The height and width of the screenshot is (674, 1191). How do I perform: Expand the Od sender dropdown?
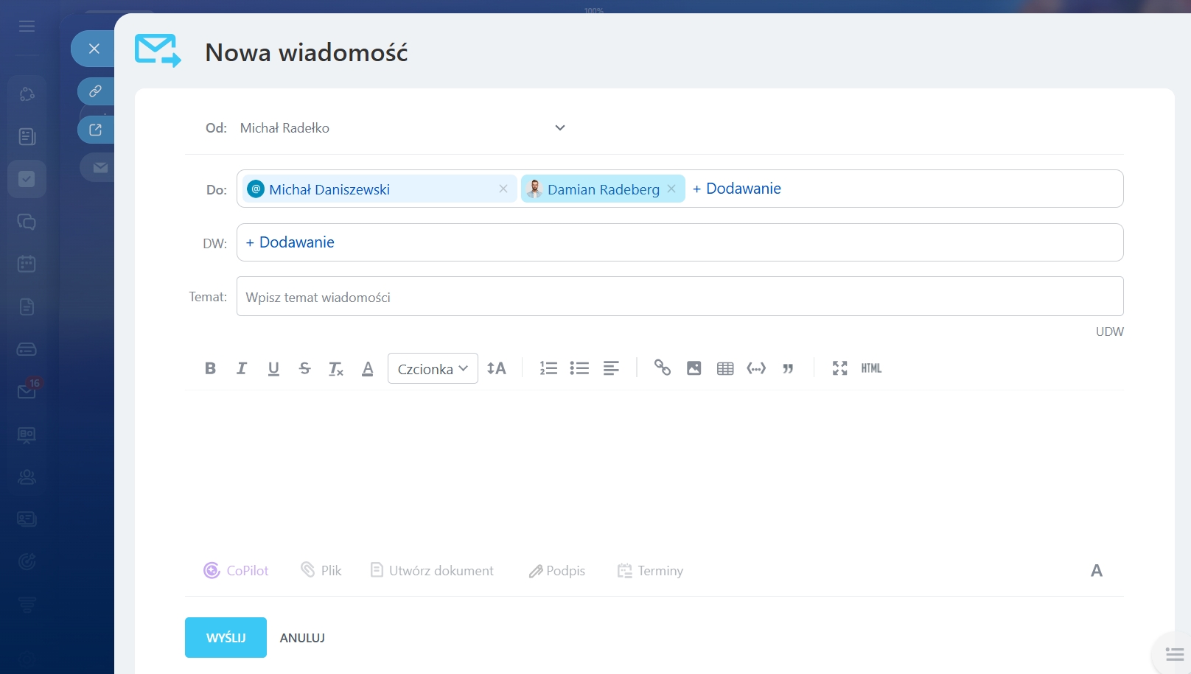coord(560,128)
